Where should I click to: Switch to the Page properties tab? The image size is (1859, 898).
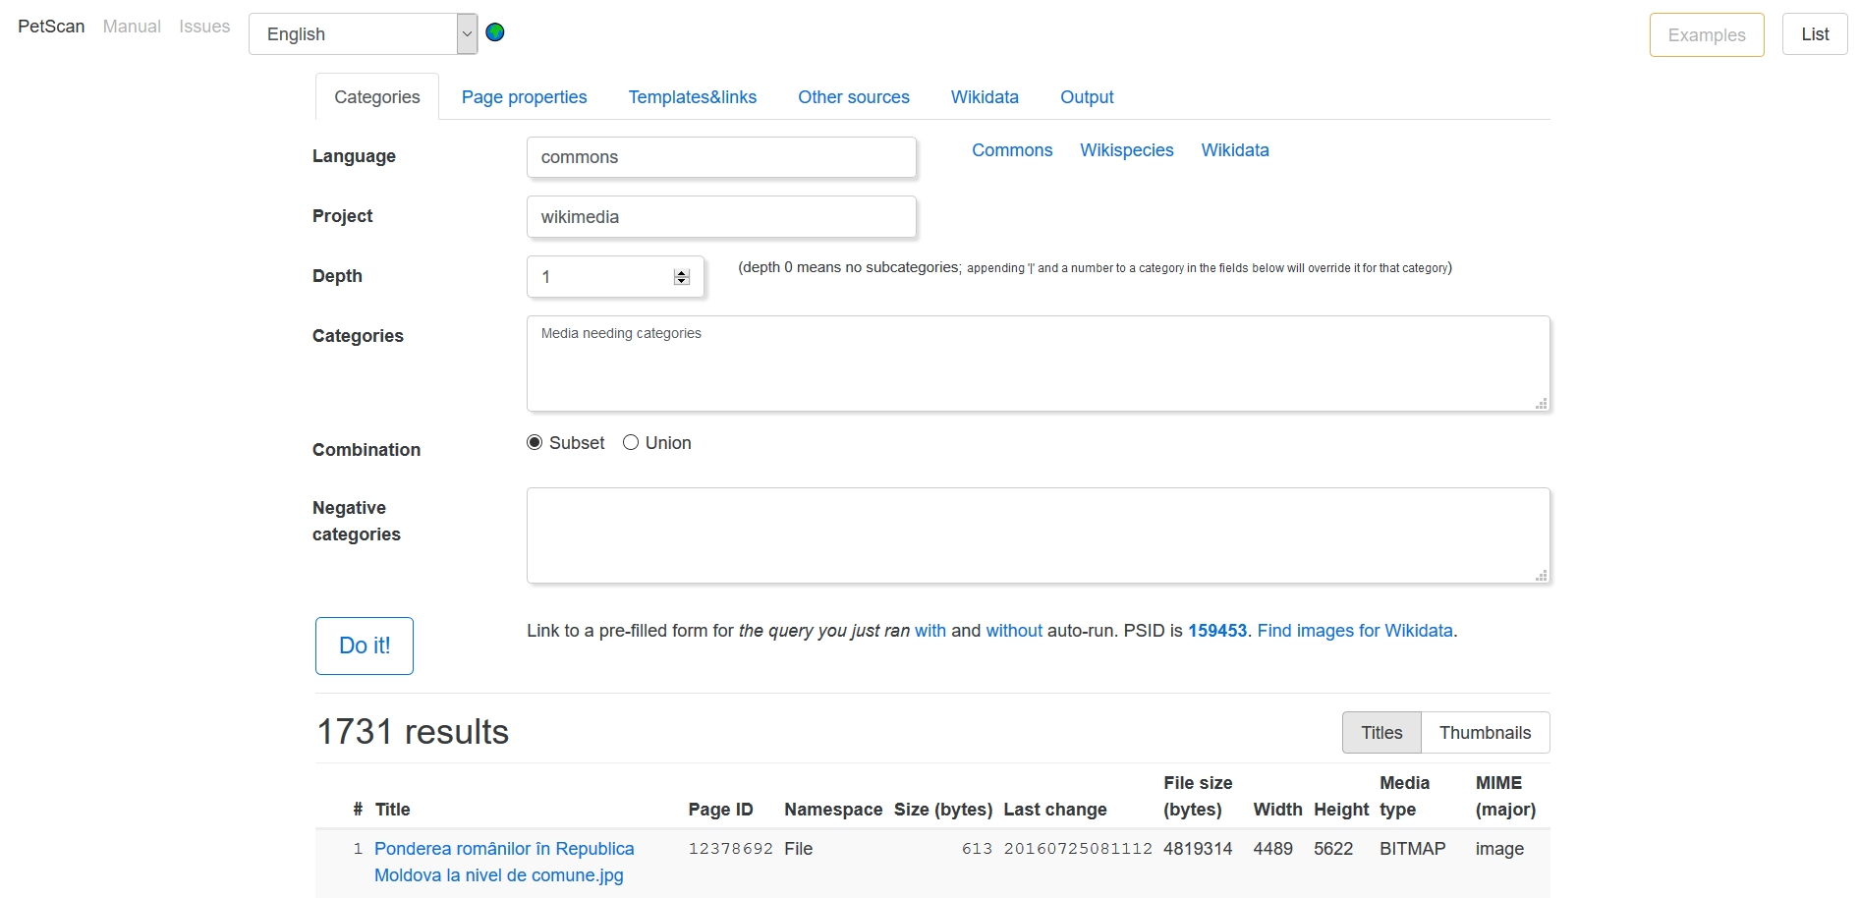click(x=524, y=97)
